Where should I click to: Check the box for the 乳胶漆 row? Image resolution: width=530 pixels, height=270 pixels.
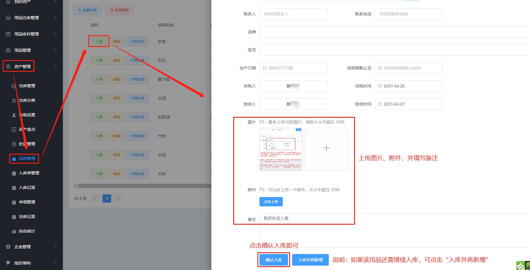pos(78,117)
